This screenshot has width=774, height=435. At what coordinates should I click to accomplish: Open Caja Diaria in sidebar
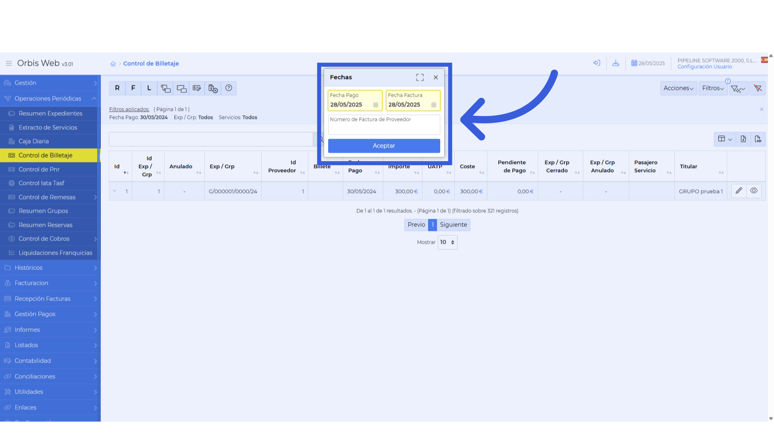49,141
